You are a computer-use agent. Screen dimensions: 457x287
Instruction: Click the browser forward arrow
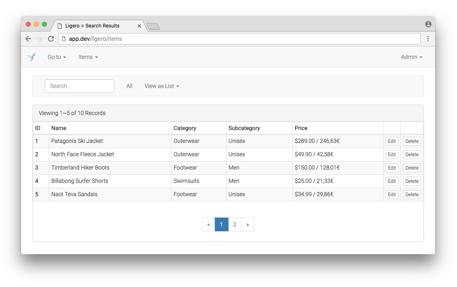coord(39,39)
